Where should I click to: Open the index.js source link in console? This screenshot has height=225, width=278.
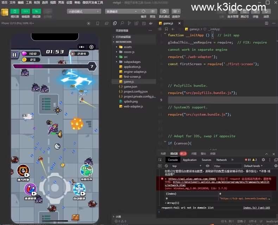(x=257, y=208)
